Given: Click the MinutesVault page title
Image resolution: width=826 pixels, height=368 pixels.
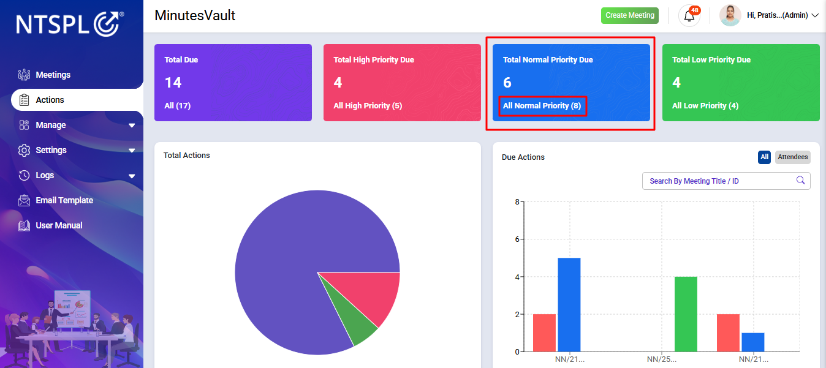Looking at the screenshot, I should point(195,16).
